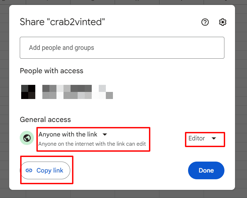This screenshot has height=198, width=247.
Task: Click the green globe general access icon
Action: tap(27, 138)
